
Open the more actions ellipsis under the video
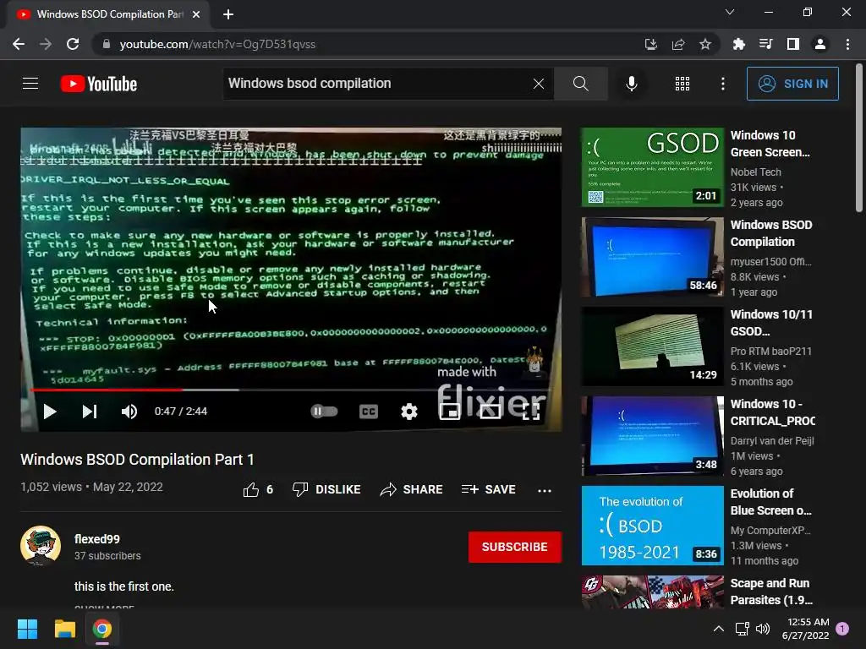tap(545, 490)
